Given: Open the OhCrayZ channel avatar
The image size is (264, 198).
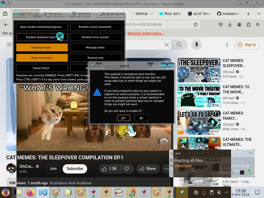Looking at the screenshot, I should click(x=11, y=169).
